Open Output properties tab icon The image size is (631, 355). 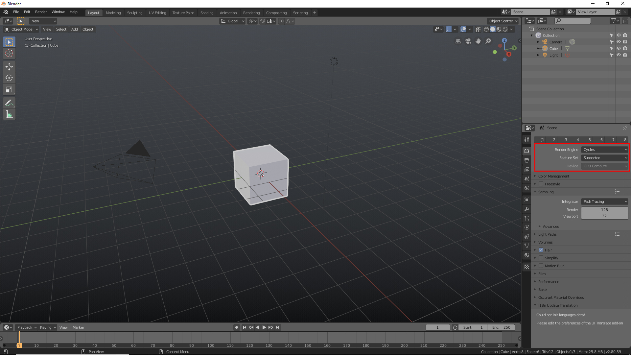tap(527, 160)
